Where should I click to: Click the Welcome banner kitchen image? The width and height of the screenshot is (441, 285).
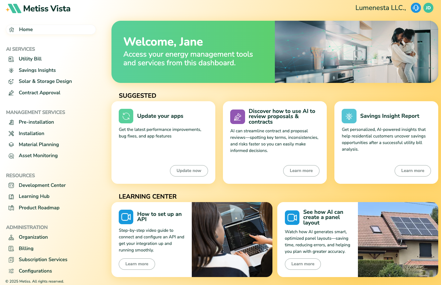coord(357,52)
